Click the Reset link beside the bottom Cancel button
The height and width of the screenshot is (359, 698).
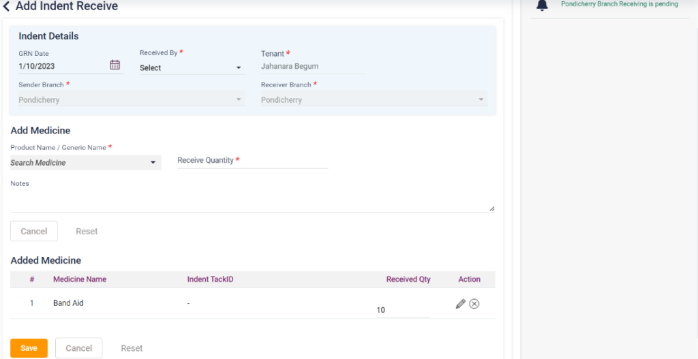click(x=132, y=348)
